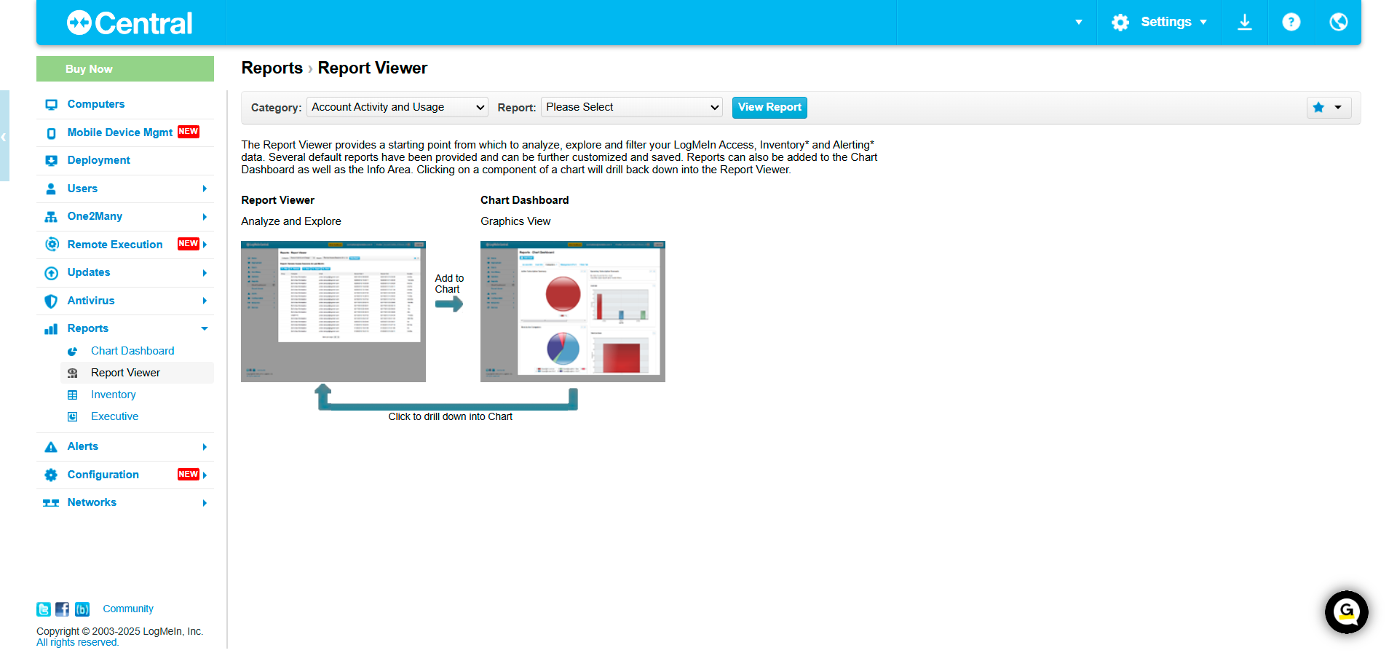
Task: Click the favorites star icon
Action: [1318, 108]
